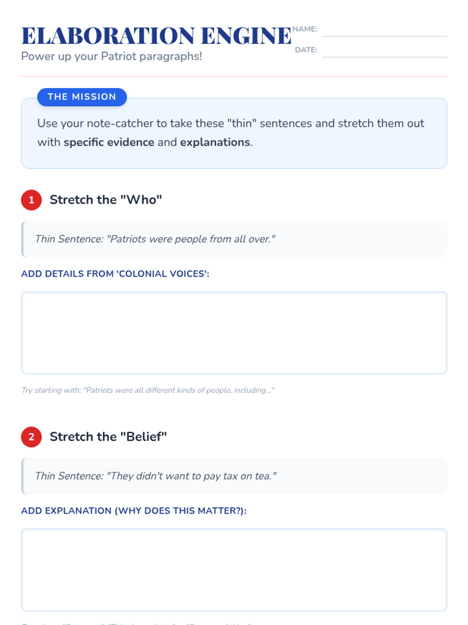This screenshot has height=625, width=468.
Task: Click the 'Power up your Patriot paragraphs!' subtitle
Action: pyautogui.click(x=112, y=56)
